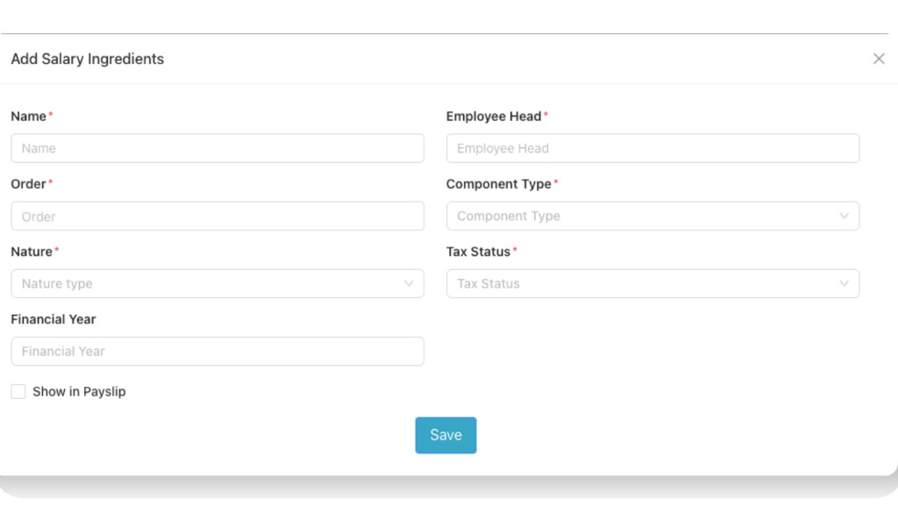898x513 pixels.
Task: Open the Component Type selector
Action: (x=653, y=216)
